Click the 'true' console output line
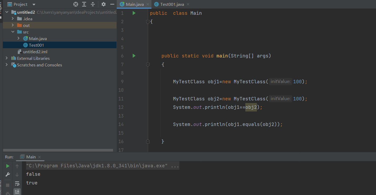The image size is (376, 195). coord(32,183)
